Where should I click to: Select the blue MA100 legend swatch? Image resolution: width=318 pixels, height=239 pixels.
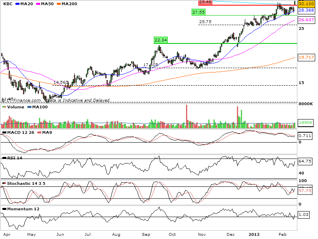coord(29,107)
